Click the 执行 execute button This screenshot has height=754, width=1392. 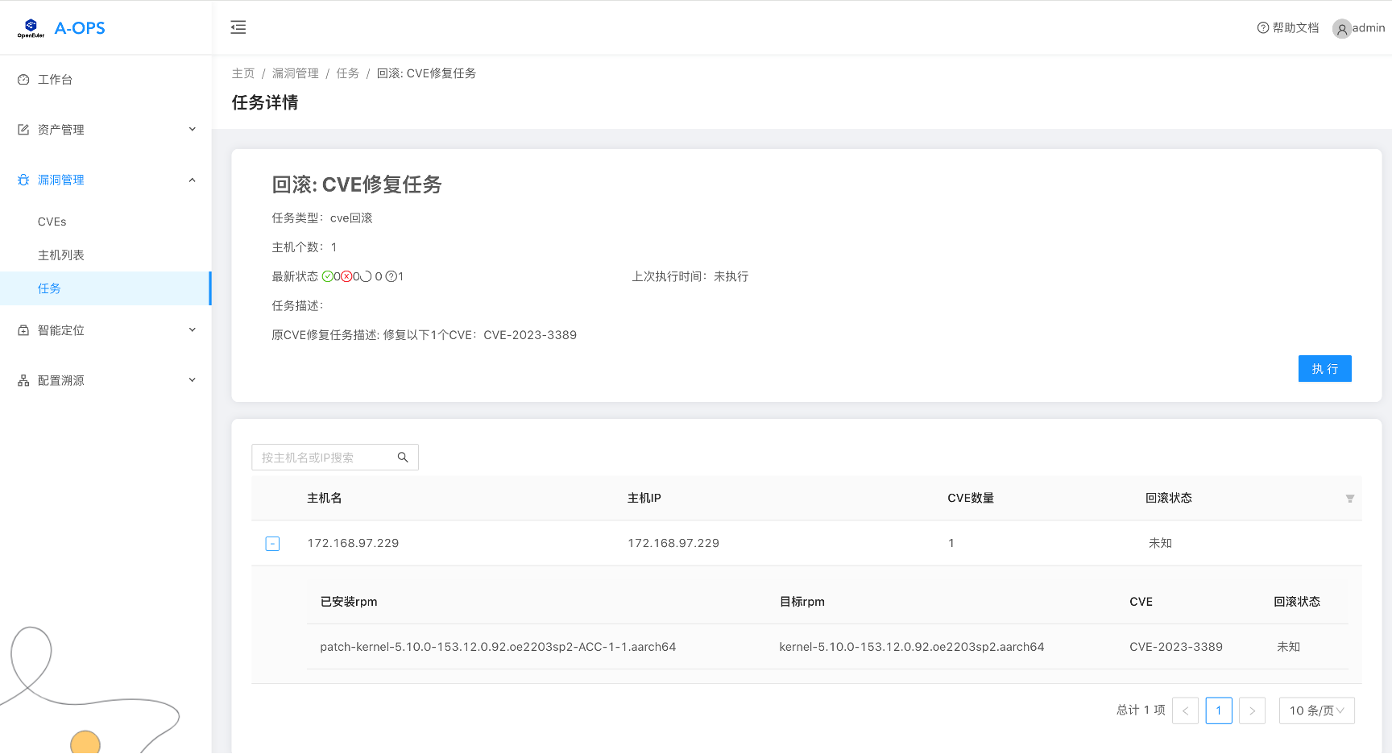tap(1324, 368)
